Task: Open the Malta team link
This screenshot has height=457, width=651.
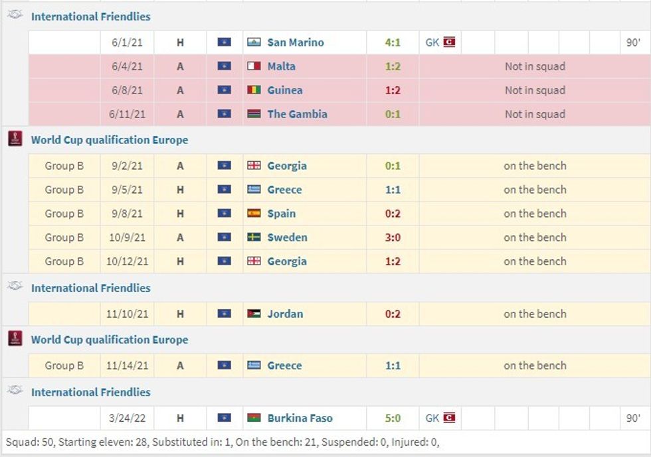Action: pos(281,66)
